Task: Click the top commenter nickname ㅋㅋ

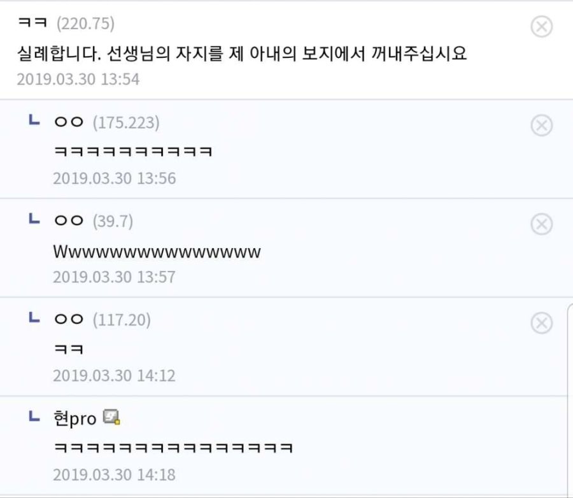Action: tap(34, 24)
